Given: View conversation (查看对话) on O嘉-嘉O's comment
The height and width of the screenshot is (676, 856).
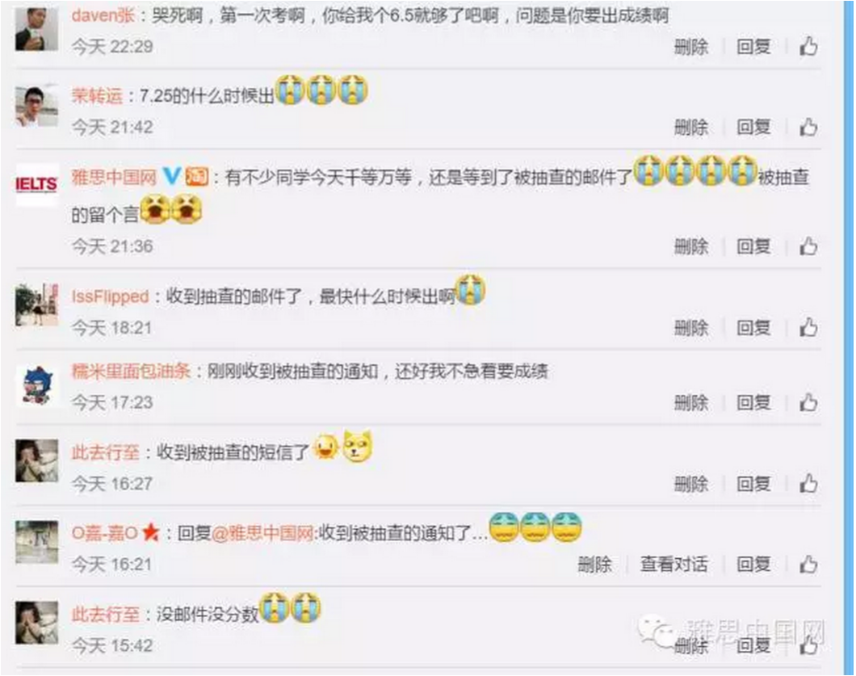Looking at the screenshot, I should tap(673, 564).
